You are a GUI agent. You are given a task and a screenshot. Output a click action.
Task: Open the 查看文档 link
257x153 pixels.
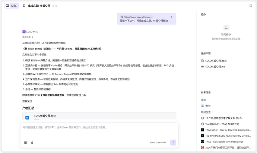[x=27, y=101]
